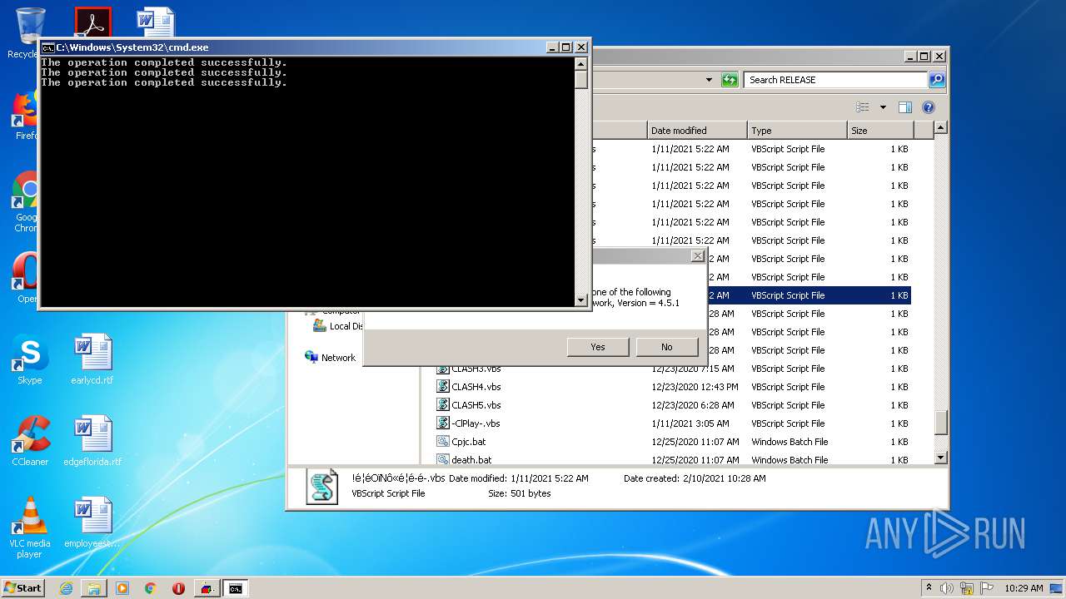Open the Adobe Acrobat desktop icon
The height and width of the screenshot is (599, 1066).
point(92,23)
